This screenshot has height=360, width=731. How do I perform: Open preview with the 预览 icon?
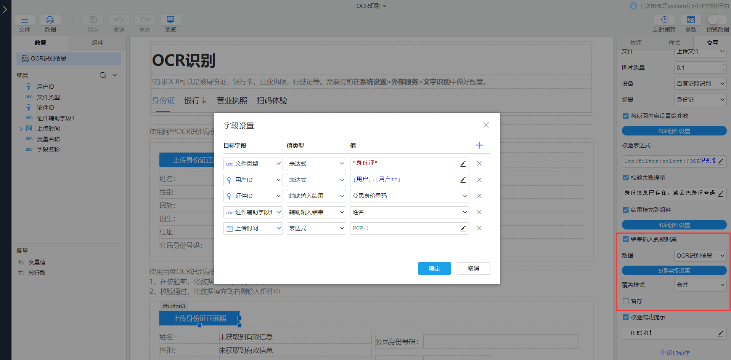170,19
